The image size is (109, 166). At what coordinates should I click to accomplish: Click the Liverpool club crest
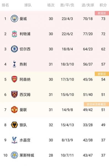point(14,34)
